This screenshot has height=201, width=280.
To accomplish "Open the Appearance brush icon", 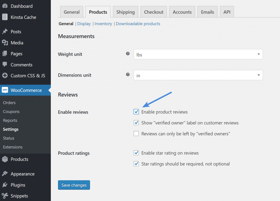I will click(5, 174).
